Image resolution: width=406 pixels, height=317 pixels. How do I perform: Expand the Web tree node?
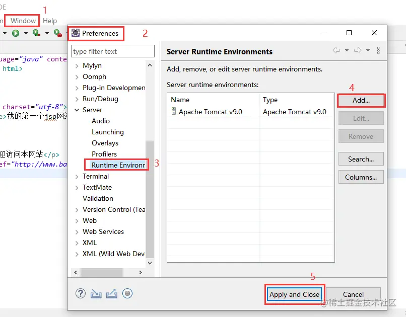coord(77,221)
